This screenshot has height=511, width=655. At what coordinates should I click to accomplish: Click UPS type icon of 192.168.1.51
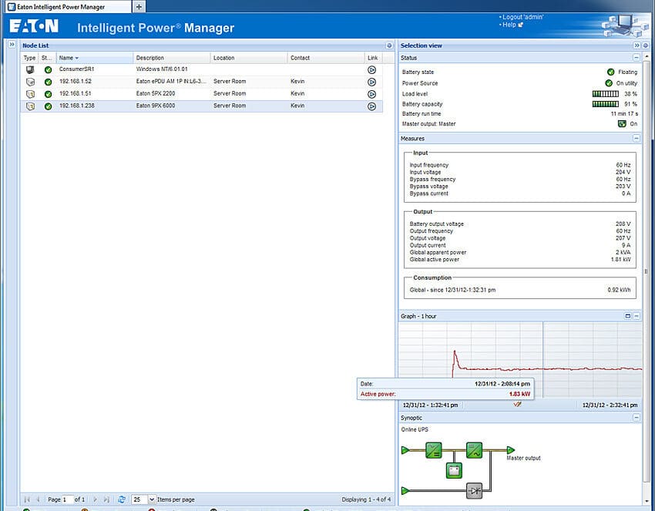pos(30,94)
